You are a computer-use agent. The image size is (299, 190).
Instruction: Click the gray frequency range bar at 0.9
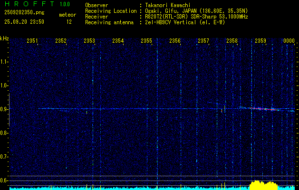coord(10,110)
